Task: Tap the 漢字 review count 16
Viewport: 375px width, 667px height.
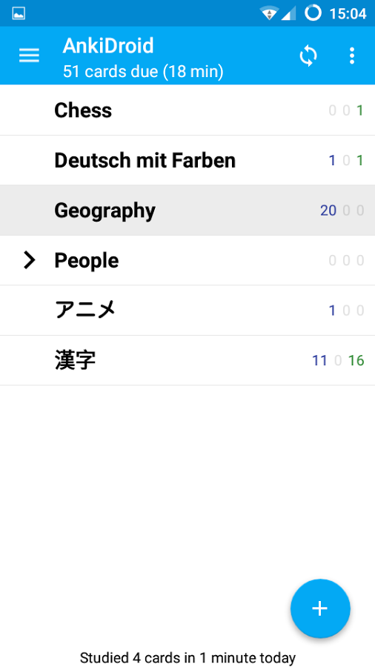Action: click(x=356, y=361)
